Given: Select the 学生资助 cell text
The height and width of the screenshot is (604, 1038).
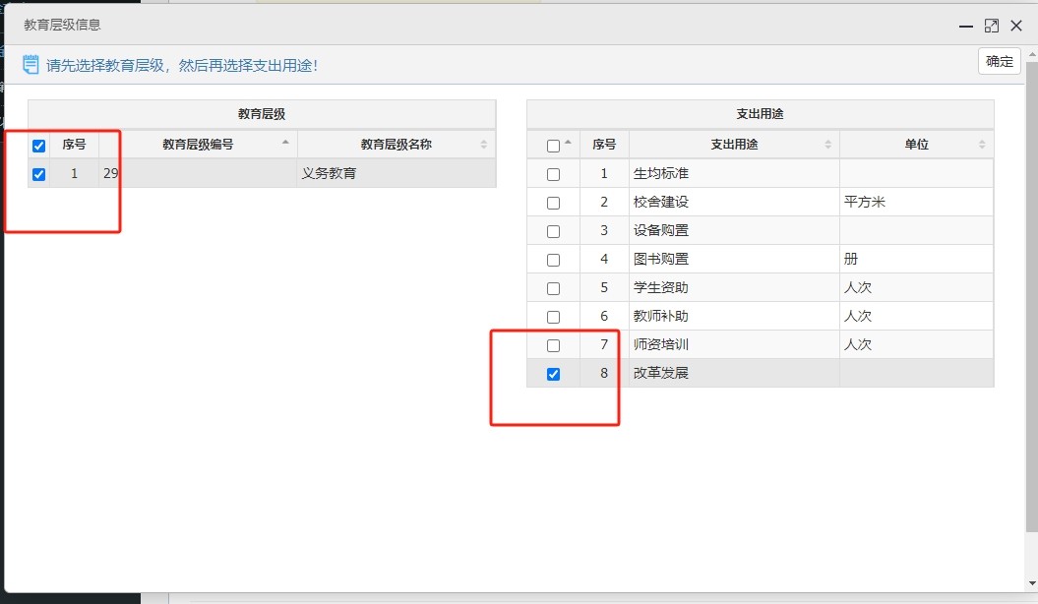Looking at the screenshot, I should click(x=660, y=287).
